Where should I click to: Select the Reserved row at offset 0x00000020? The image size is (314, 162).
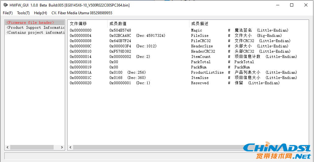(x=81, y=83)
